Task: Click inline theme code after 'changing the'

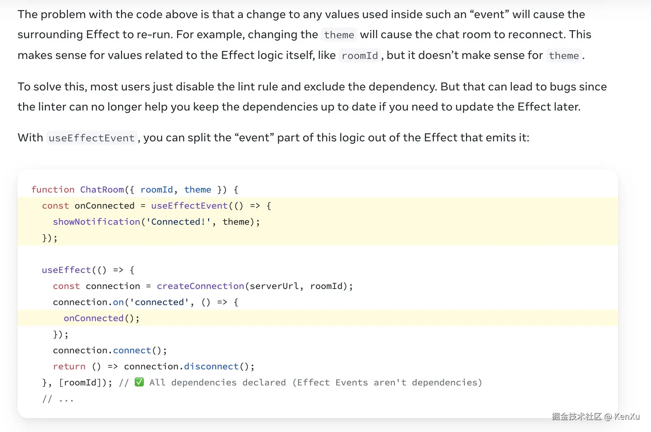Action: (x=339, y=35)
